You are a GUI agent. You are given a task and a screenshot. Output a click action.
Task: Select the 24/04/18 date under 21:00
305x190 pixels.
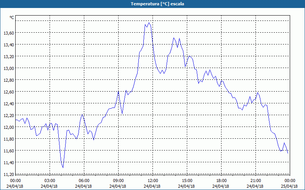coord(255,186)
